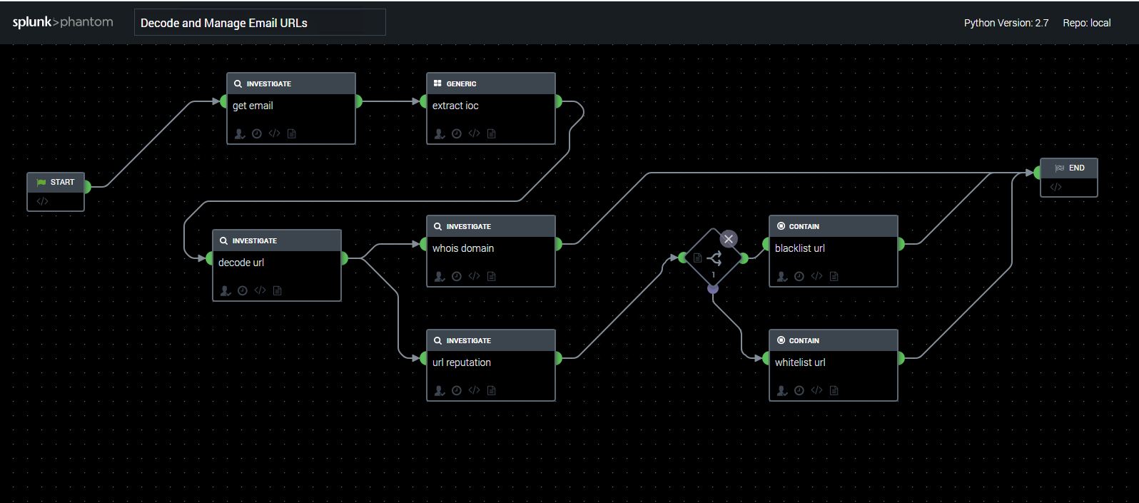Click the user approval icon on decode url block

point(226,290)
